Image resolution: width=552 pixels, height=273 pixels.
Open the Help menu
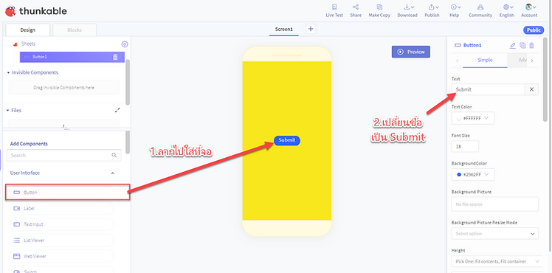tap(454, 10)
